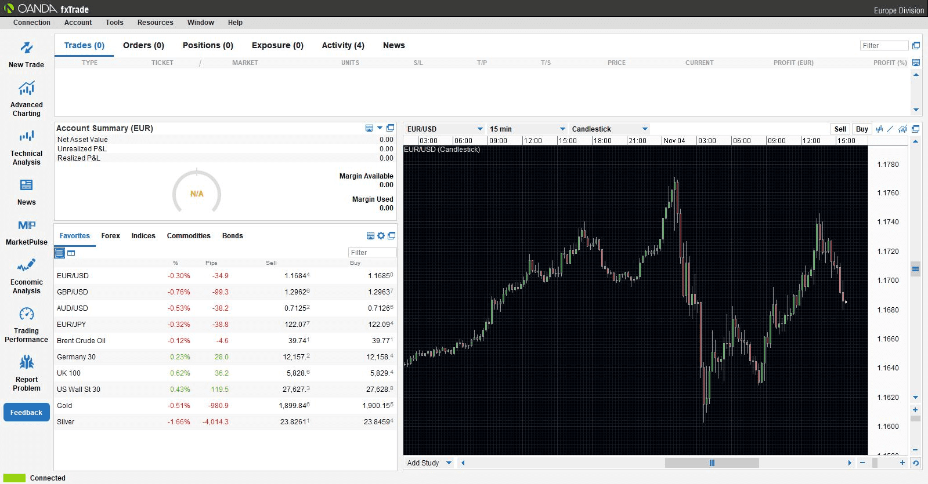Click the Germany 30 sell price
The image size is (928, 484).
coord(296,357)
